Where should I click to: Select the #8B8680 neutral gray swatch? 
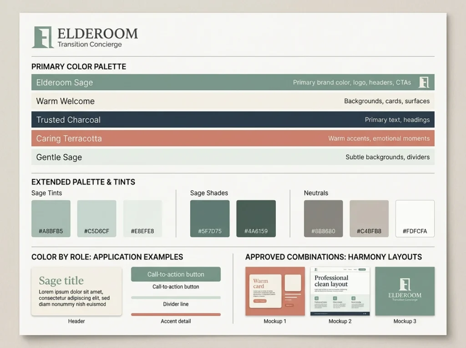323,218
